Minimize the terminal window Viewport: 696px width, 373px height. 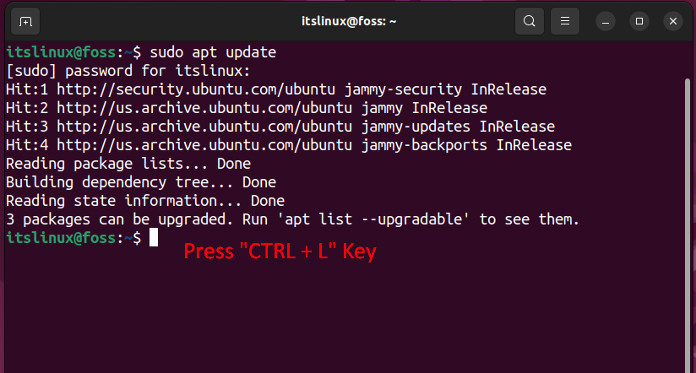pos(606,21)
